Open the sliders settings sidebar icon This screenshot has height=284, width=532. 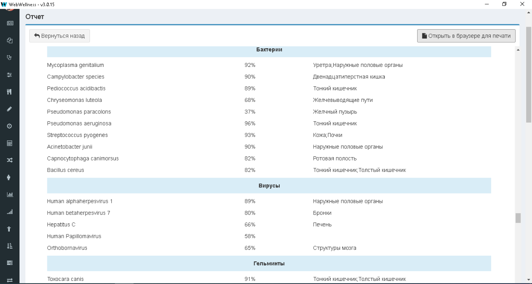[x=10, y=75]
